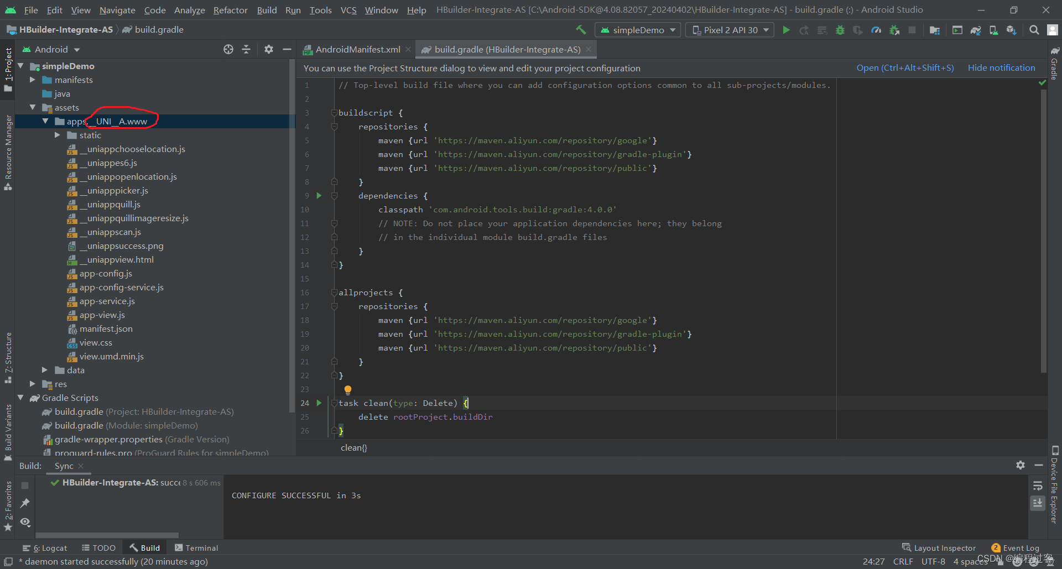1062x569 pixels.
Task: Open the Layout Inspector button
Action: [939, 548]
